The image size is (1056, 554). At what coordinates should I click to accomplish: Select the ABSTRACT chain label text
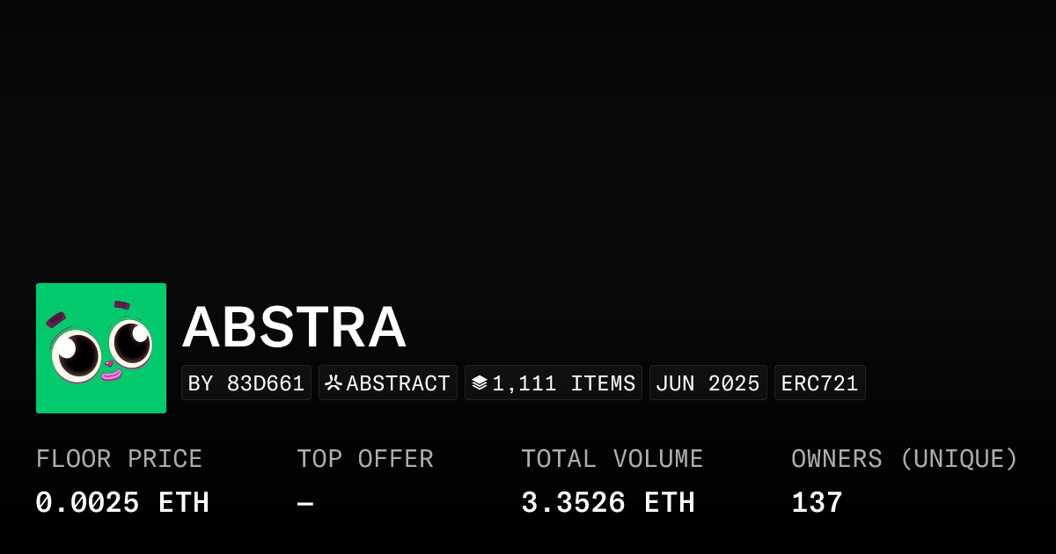(398, 383)
